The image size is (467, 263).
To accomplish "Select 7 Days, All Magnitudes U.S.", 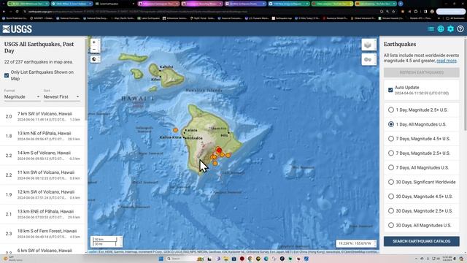I will [x=422, y=167].
